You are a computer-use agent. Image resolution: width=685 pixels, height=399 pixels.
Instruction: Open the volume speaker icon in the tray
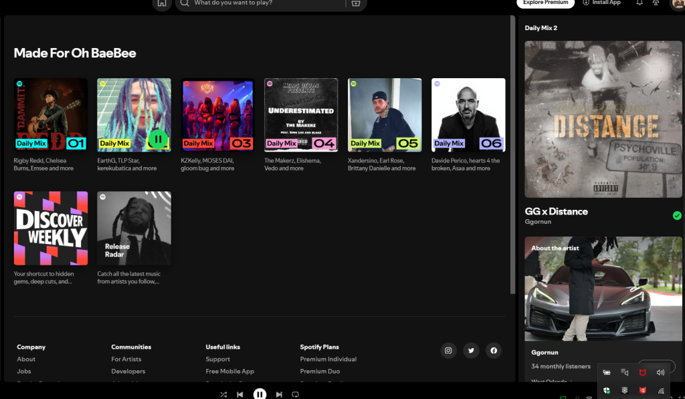[660, 372]
